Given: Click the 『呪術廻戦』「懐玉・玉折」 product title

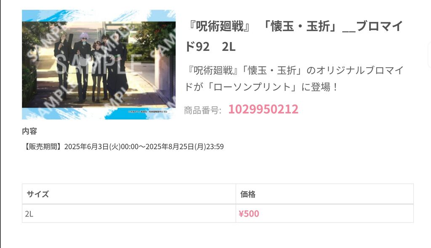Looking at the screenshot, I should [x=294, y=37].
